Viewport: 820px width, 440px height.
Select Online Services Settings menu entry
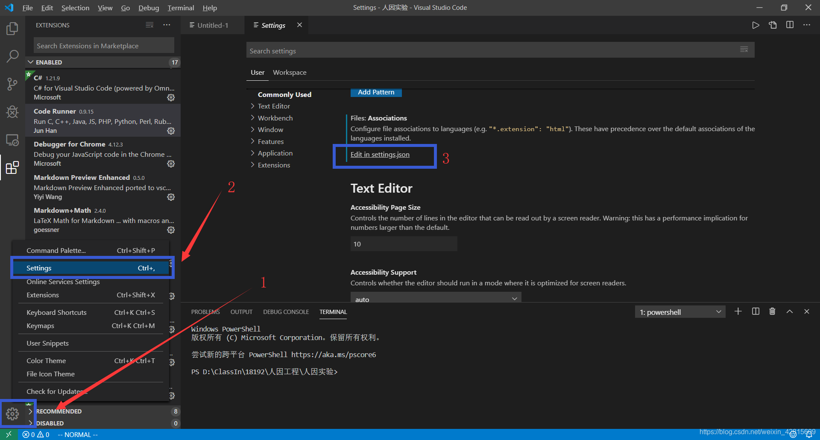(91, 282)
